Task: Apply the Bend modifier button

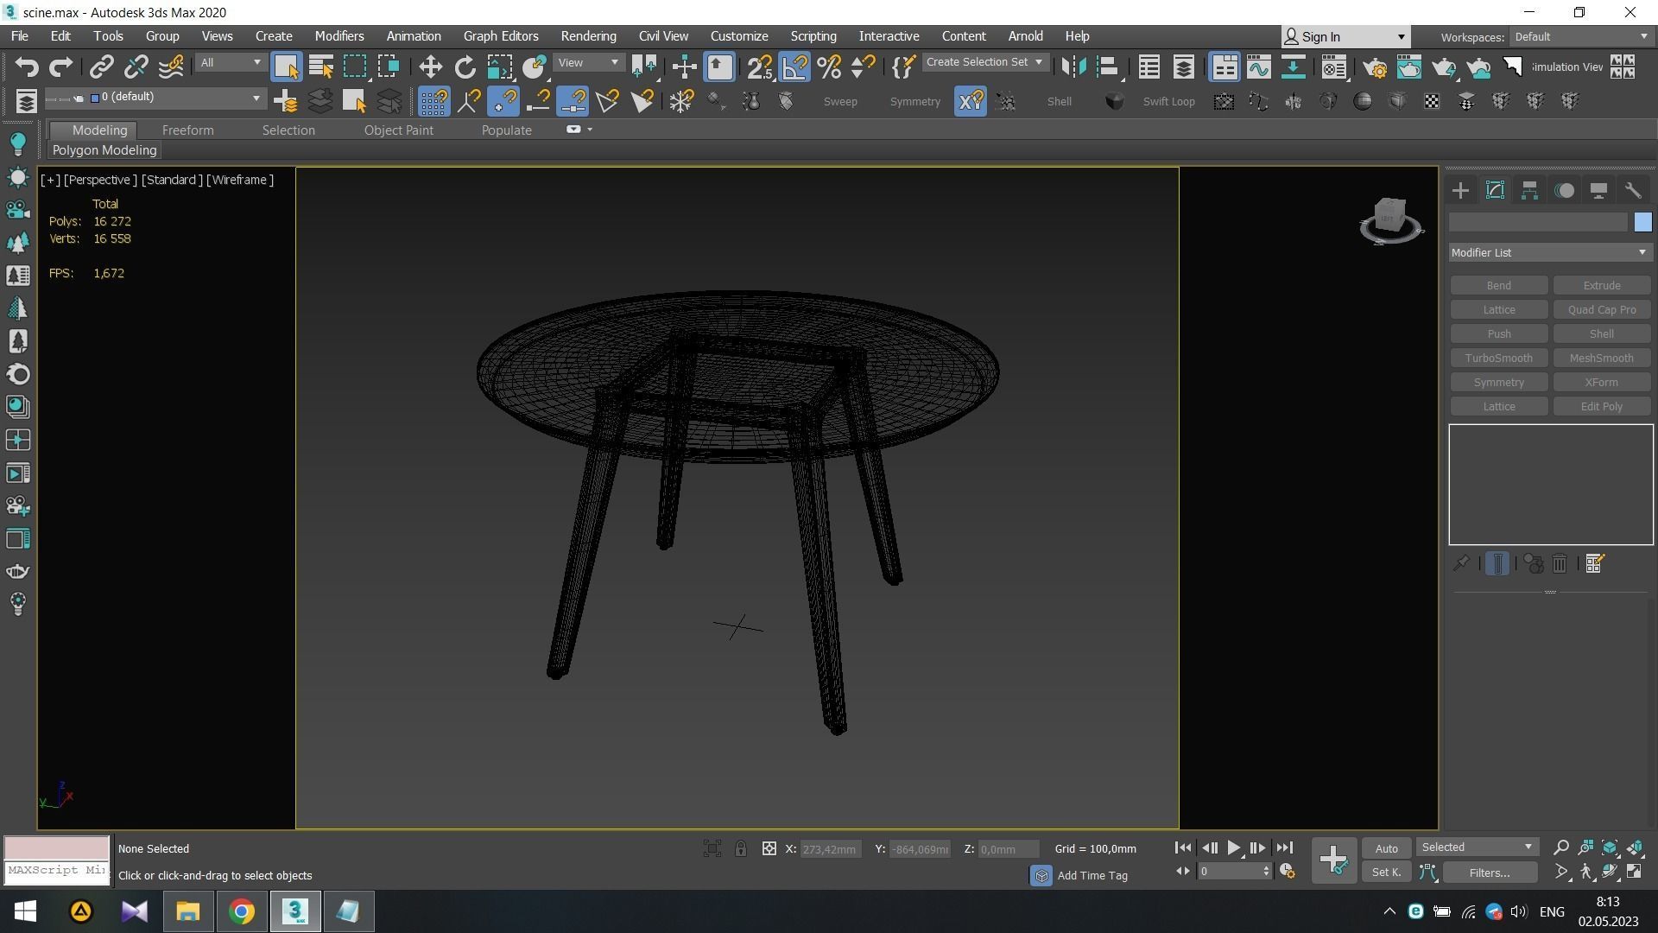Action: [1499, 286]
